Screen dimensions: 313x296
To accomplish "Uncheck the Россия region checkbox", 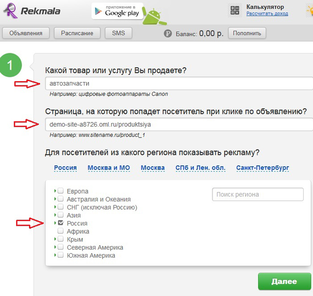I will 61,223.
